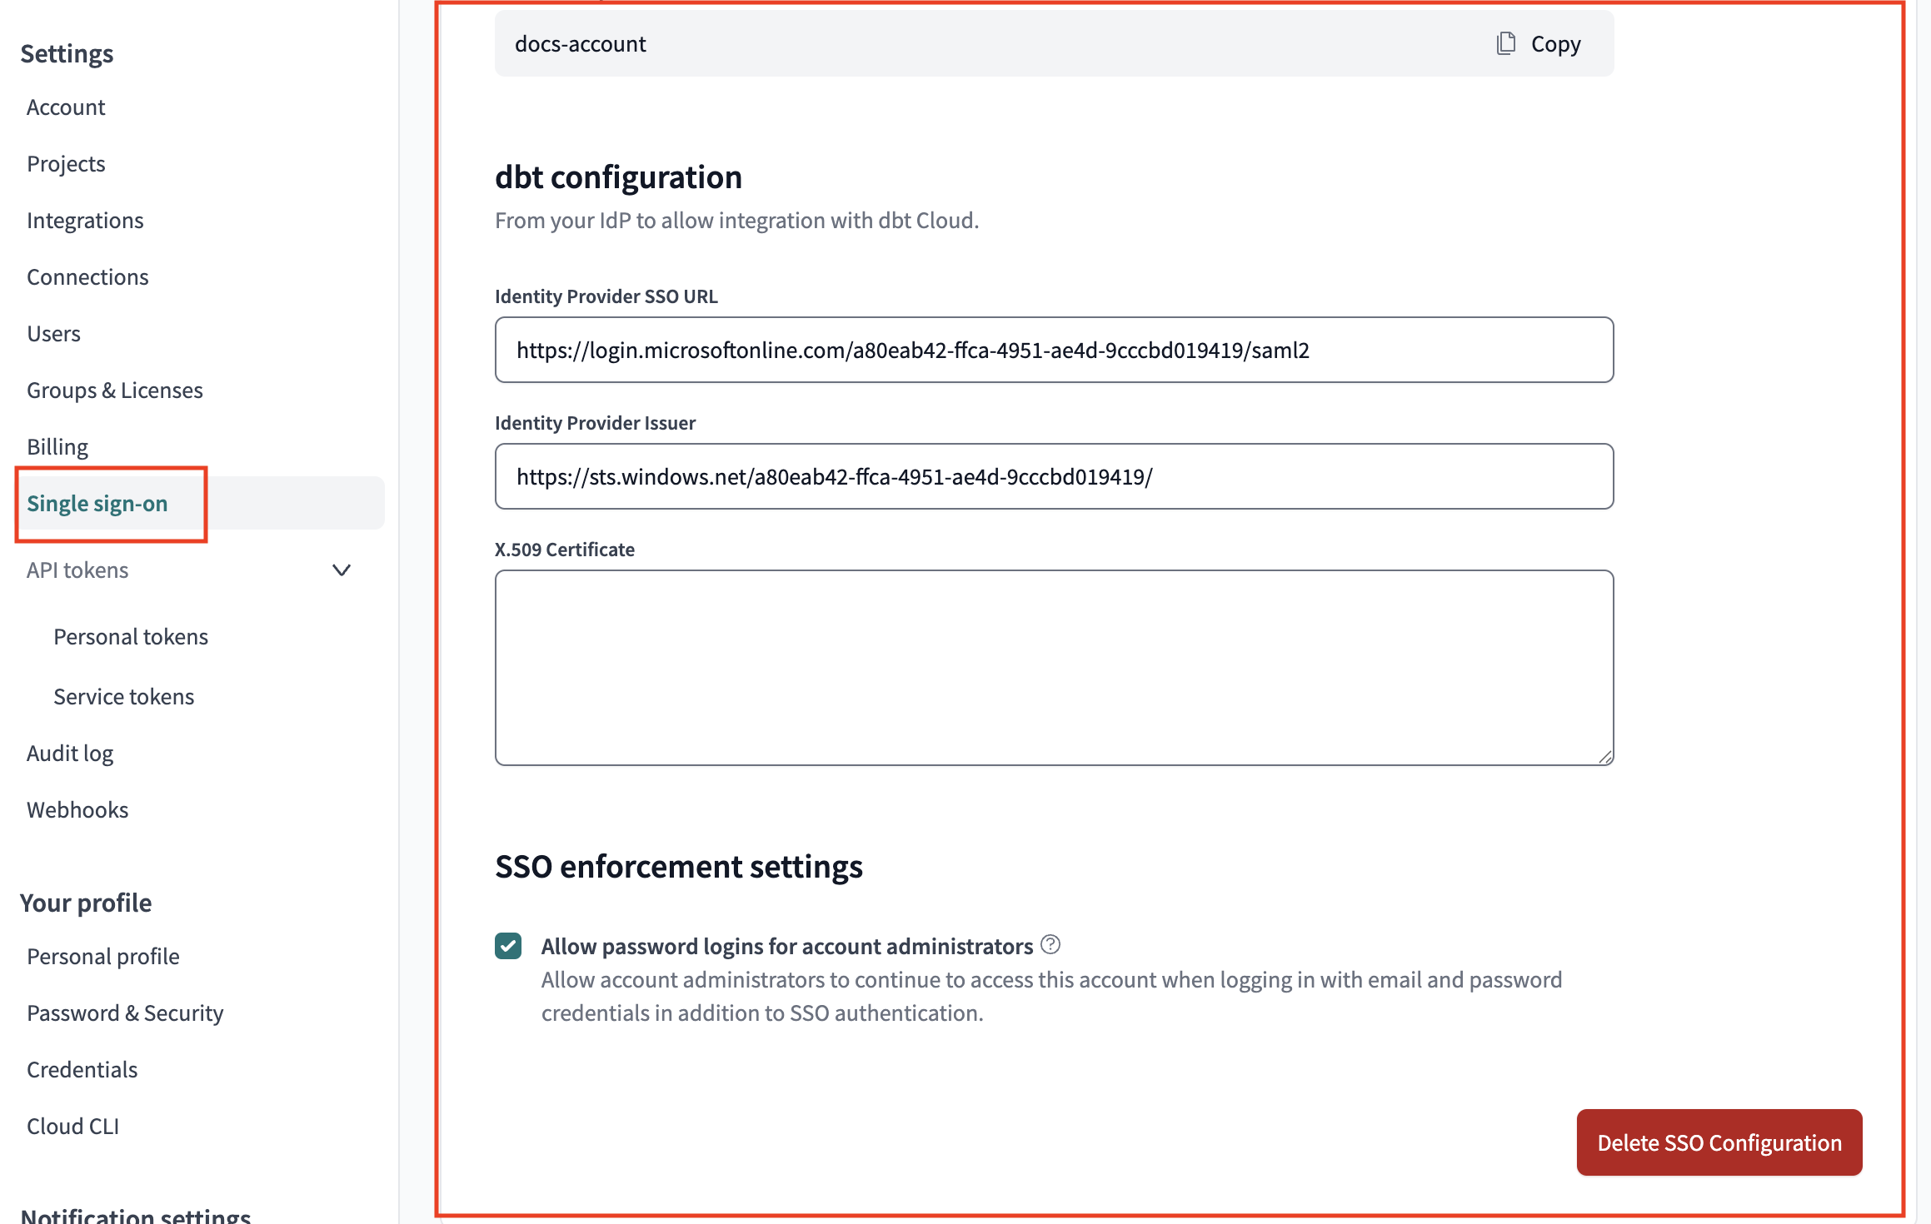View the Connections settings

(x=87, y=276)
